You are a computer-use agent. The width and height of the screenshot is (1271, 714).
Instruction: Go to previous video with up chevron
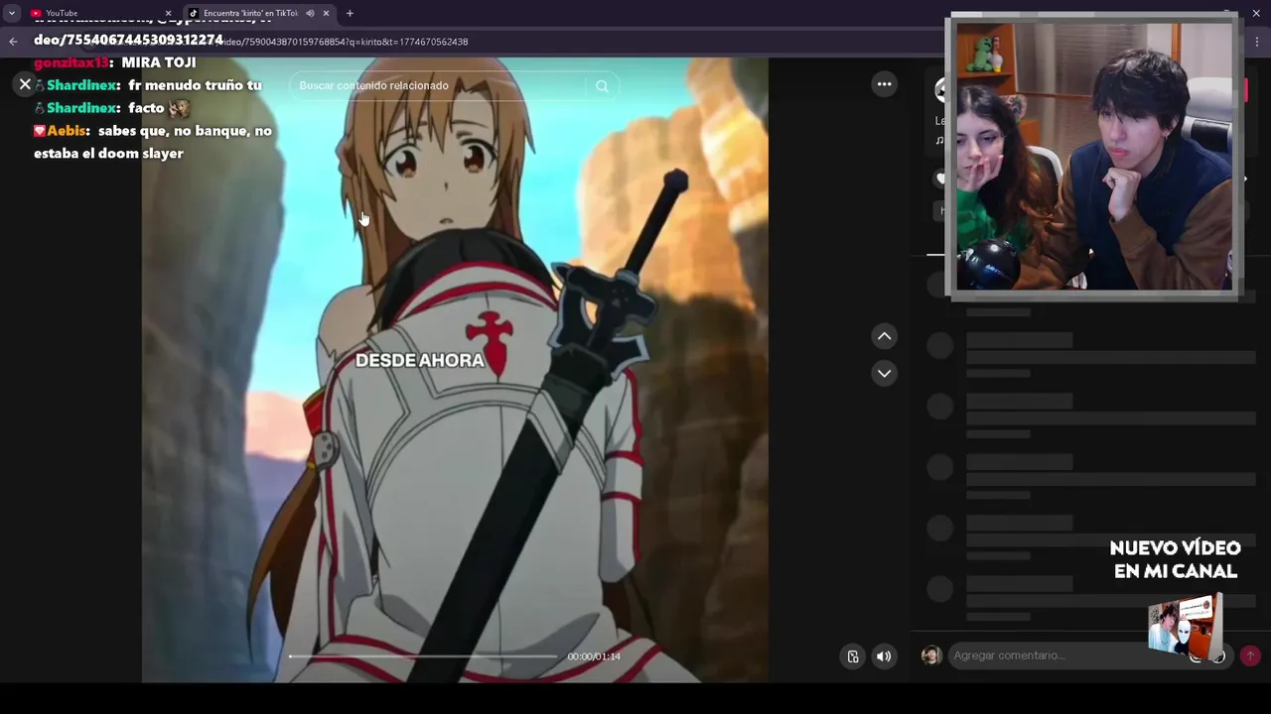[884, 336]
